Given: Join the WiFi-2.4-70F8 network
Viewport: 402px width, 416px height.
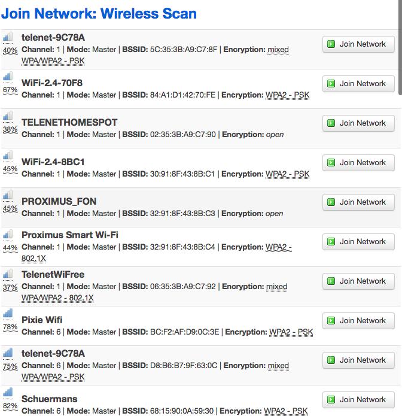Looking at the screenshot, I should [358, 84].
